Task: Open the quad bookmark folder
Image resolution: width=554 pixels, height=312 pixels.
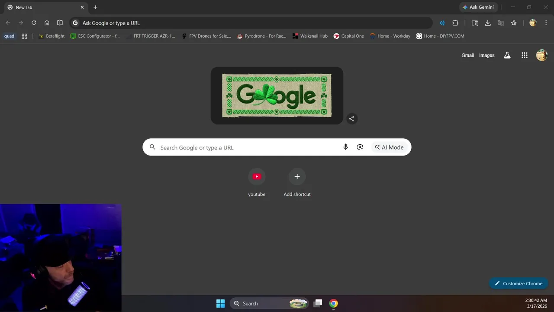Action: (x=9, y=36)
